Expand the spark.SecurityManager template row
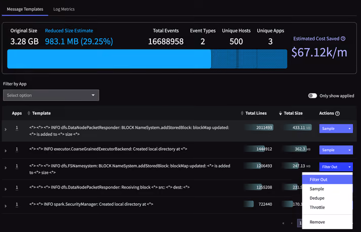The height and width of the screenshot is (232, 361). point(6,206)
